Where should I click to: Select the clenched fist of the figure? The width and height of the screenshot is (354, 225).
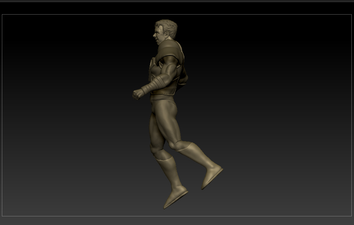(138, 94)
